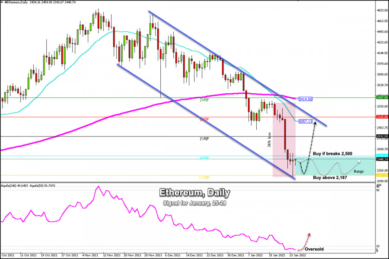Click the 2953.75 price axis label
389x259 pixels.
click(383, 128)
